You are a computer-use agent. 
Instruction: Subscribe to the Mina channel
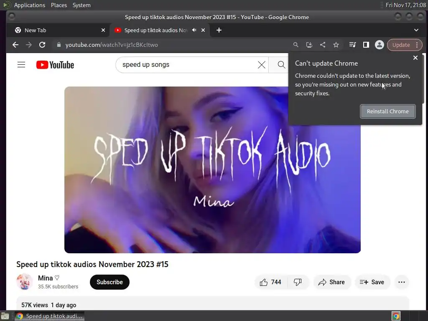pyautogui.click(x=110, y=282)
